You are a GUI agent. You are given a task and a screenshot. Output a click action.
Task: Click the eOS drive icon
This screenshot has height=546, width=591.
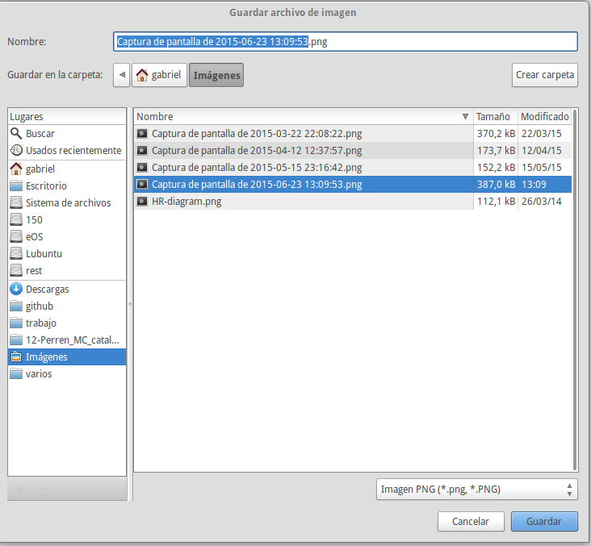point(16,236)
